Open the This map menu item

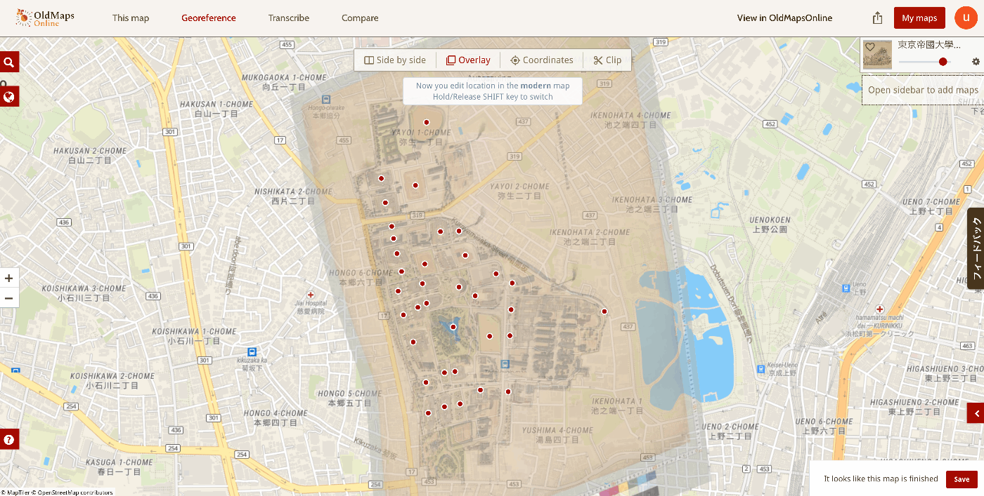131,18
